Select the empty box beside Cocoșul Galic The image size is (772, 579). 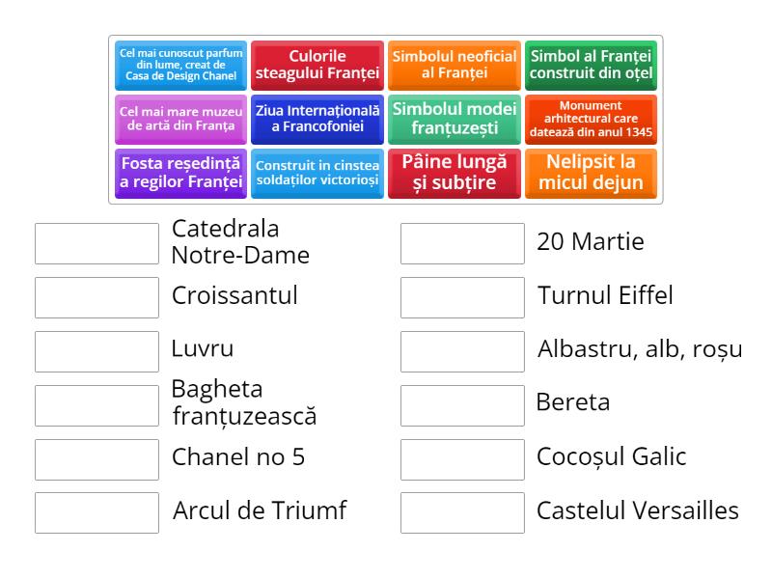point(462,458)
